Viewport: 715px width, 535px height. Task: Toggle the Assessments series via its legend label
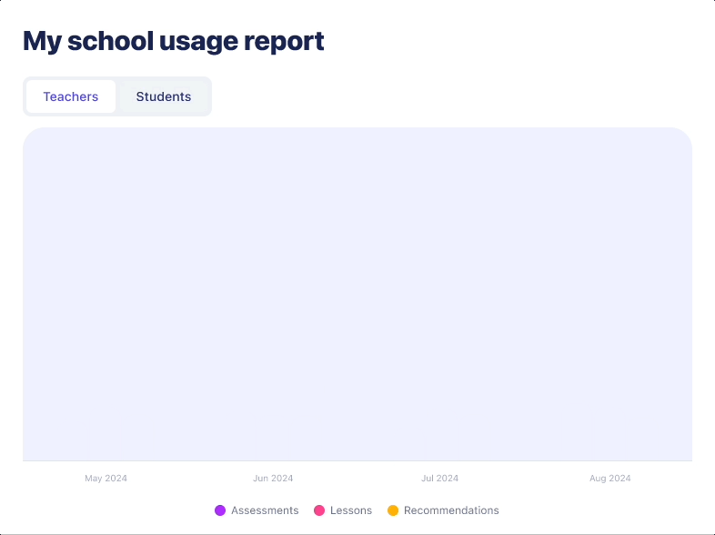[x=265, y=510]
